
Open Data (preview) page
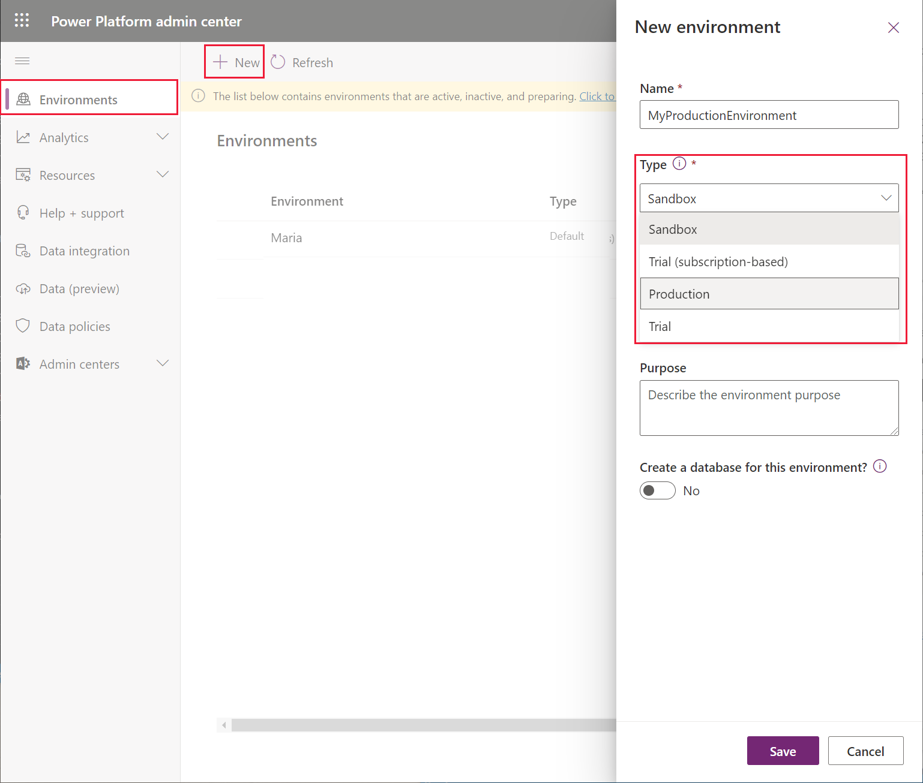click(x=90, y=288)
